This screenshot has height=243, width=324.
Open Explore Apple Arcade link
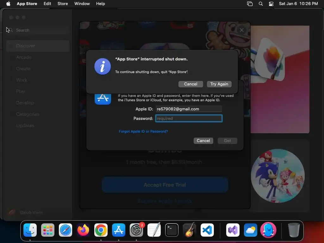(165, 201)
